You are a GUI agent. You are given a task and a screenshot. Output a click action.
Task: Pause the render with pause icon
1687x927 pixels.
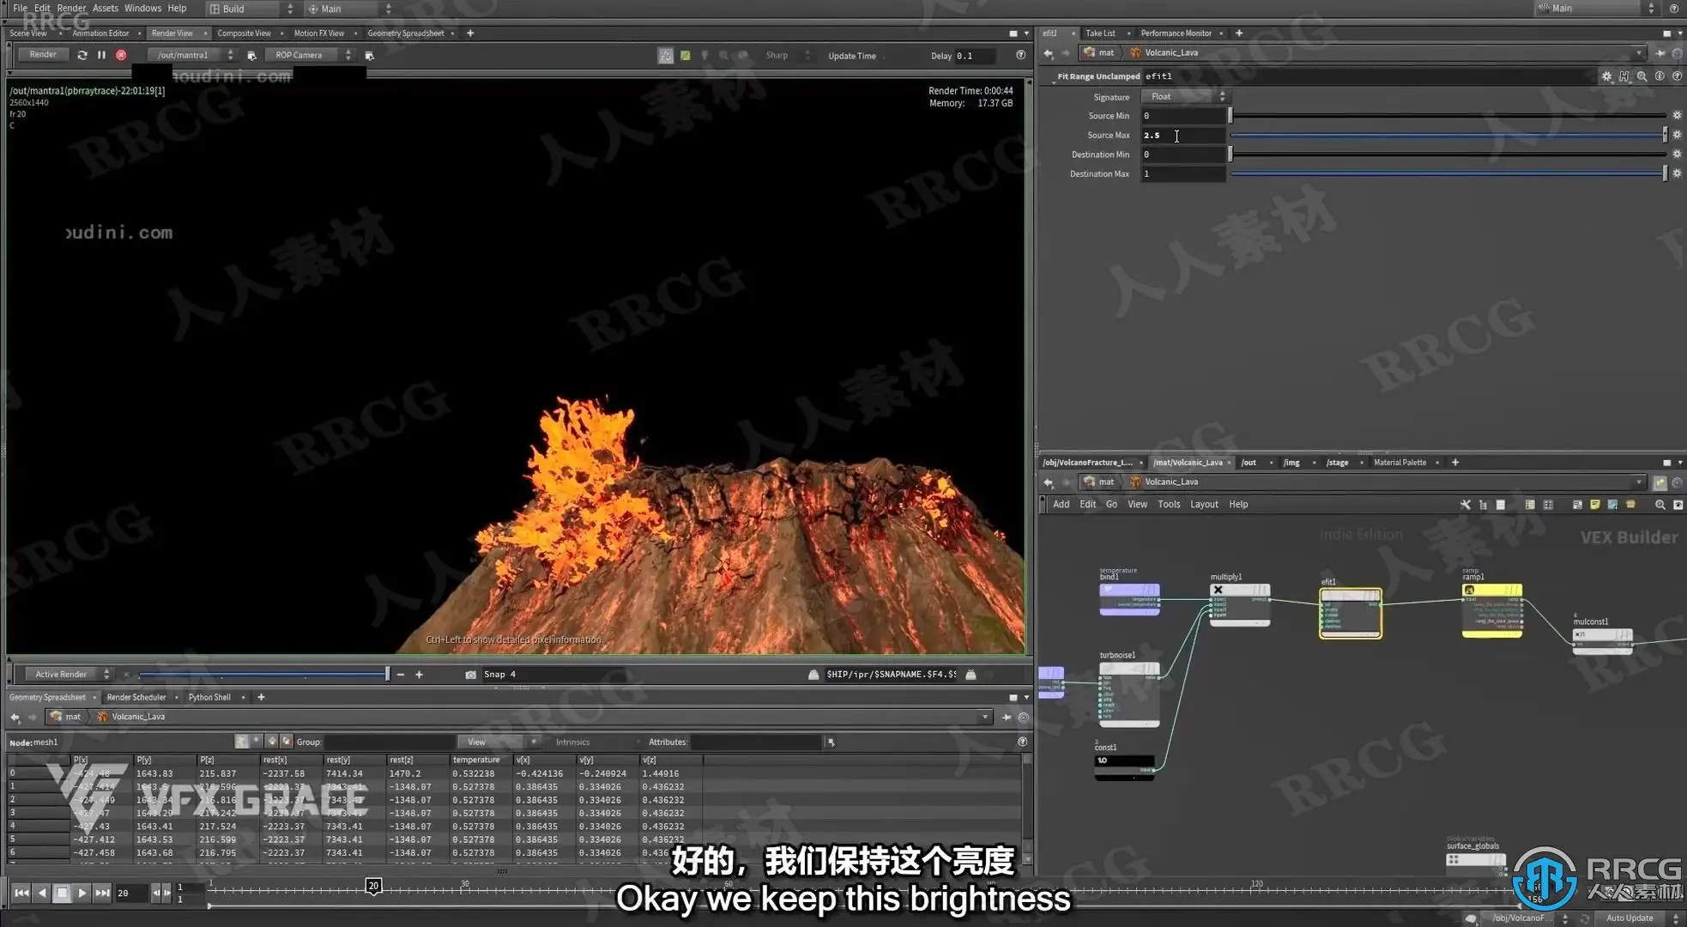[x=101, y=55]
